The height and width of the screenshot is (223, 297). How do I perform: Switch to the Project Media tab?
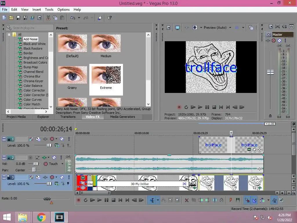[x=16, y=117]
